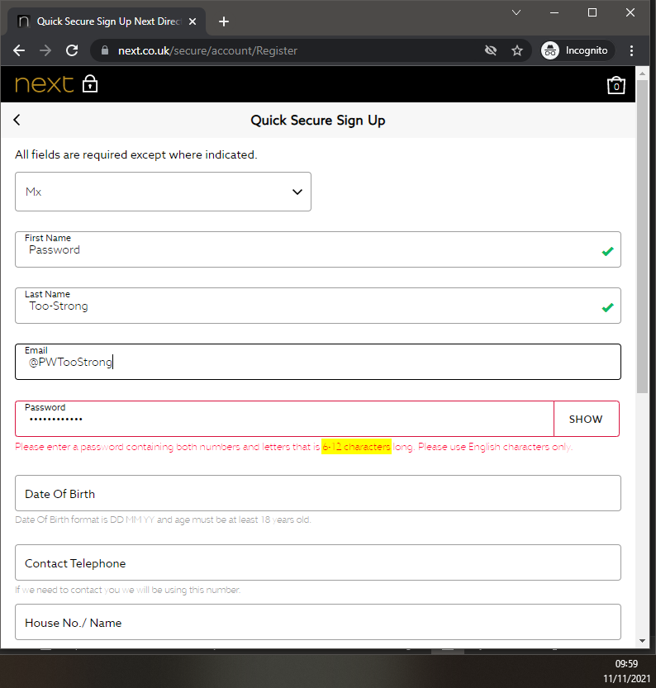Click the Email input field
The image size is (656, 688).
318,362
